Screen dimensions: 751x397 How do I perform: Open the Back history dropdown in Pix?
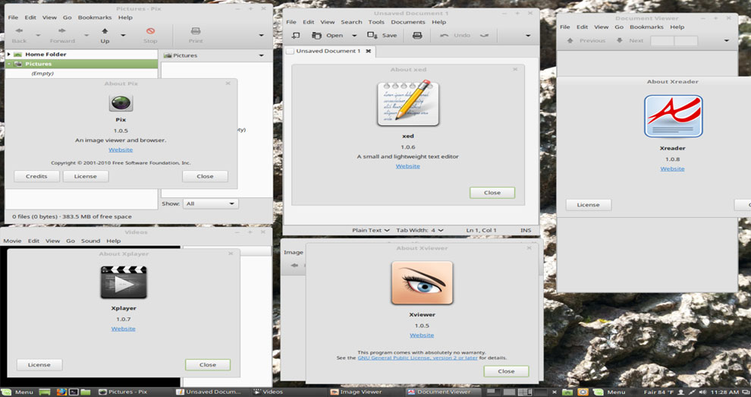click(x=39, y=35)
